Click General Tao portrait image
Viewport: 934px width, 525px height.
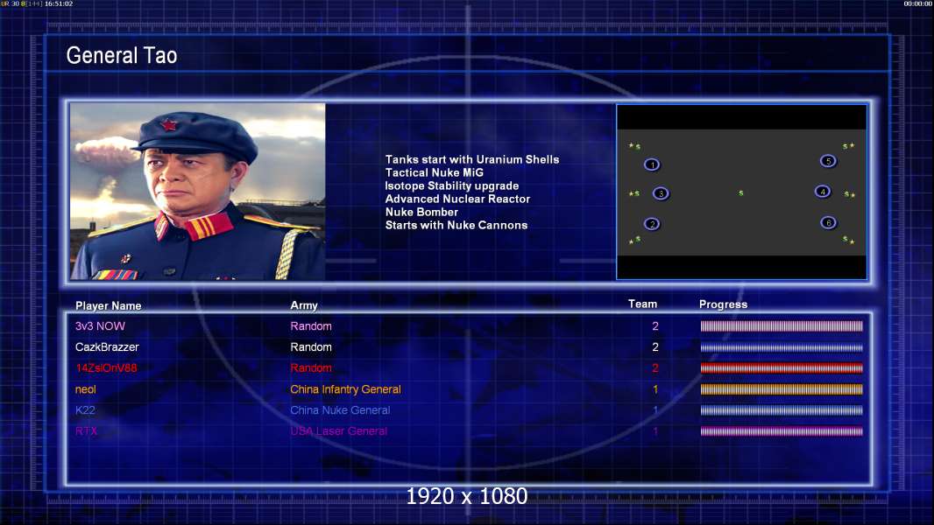pos(198,191)
